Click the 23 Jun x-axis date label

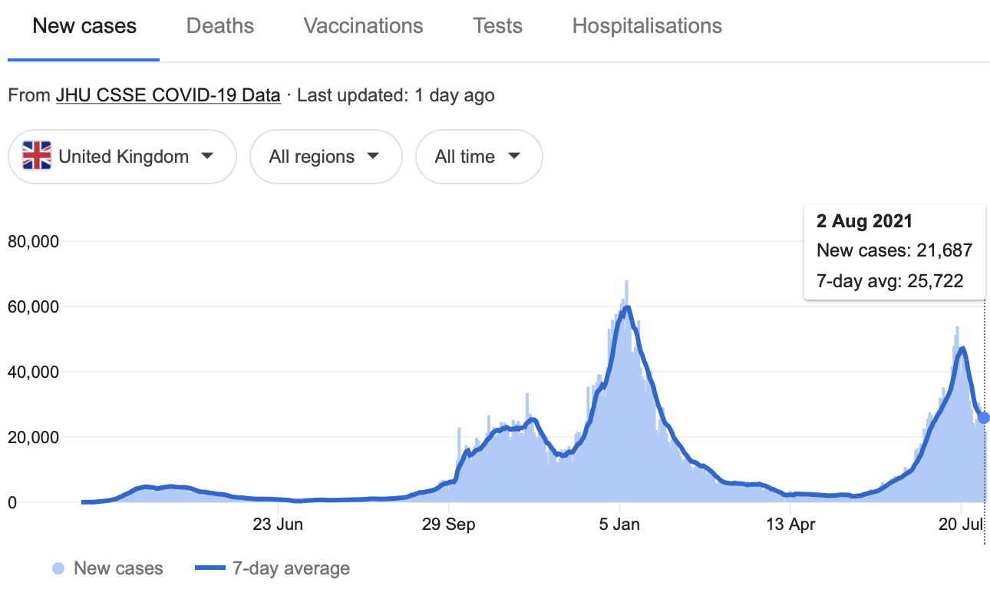[x=278, y=525]
